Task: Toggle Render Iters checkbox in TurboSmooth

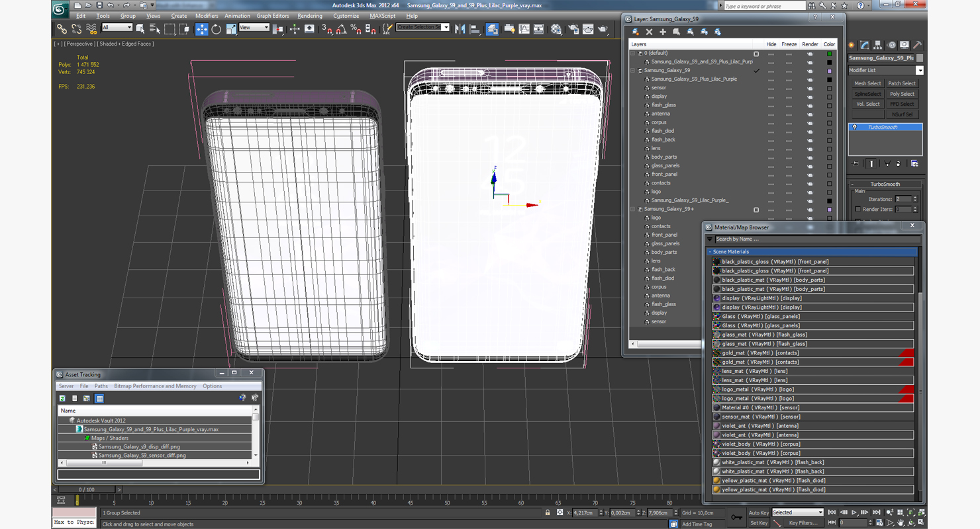Action: click(858, 209)
